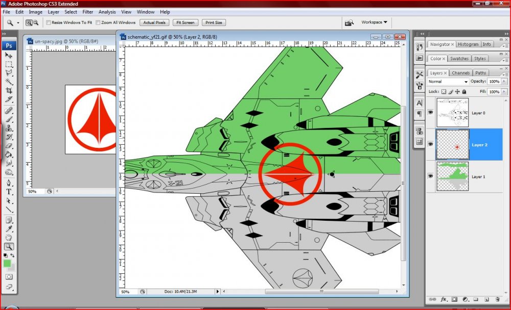Viewport: 511px width, 310px height.
Task: Open the Layers panel options menu
Action: 504,74
